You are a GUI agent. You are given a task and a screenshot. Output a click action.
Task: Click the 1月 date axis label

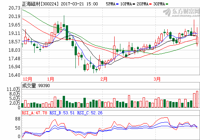click(x=50, y=79)
